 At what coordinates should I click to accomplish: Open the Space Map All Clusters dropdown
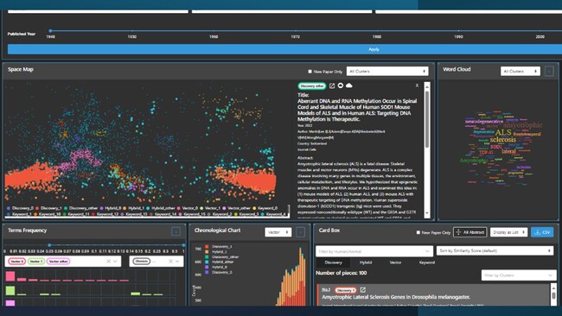pyautogui.click(x=387, y=71)
